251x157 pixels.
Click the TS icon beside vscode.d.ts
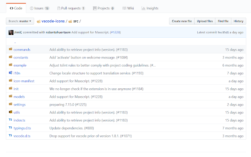[x=11, y=135]
